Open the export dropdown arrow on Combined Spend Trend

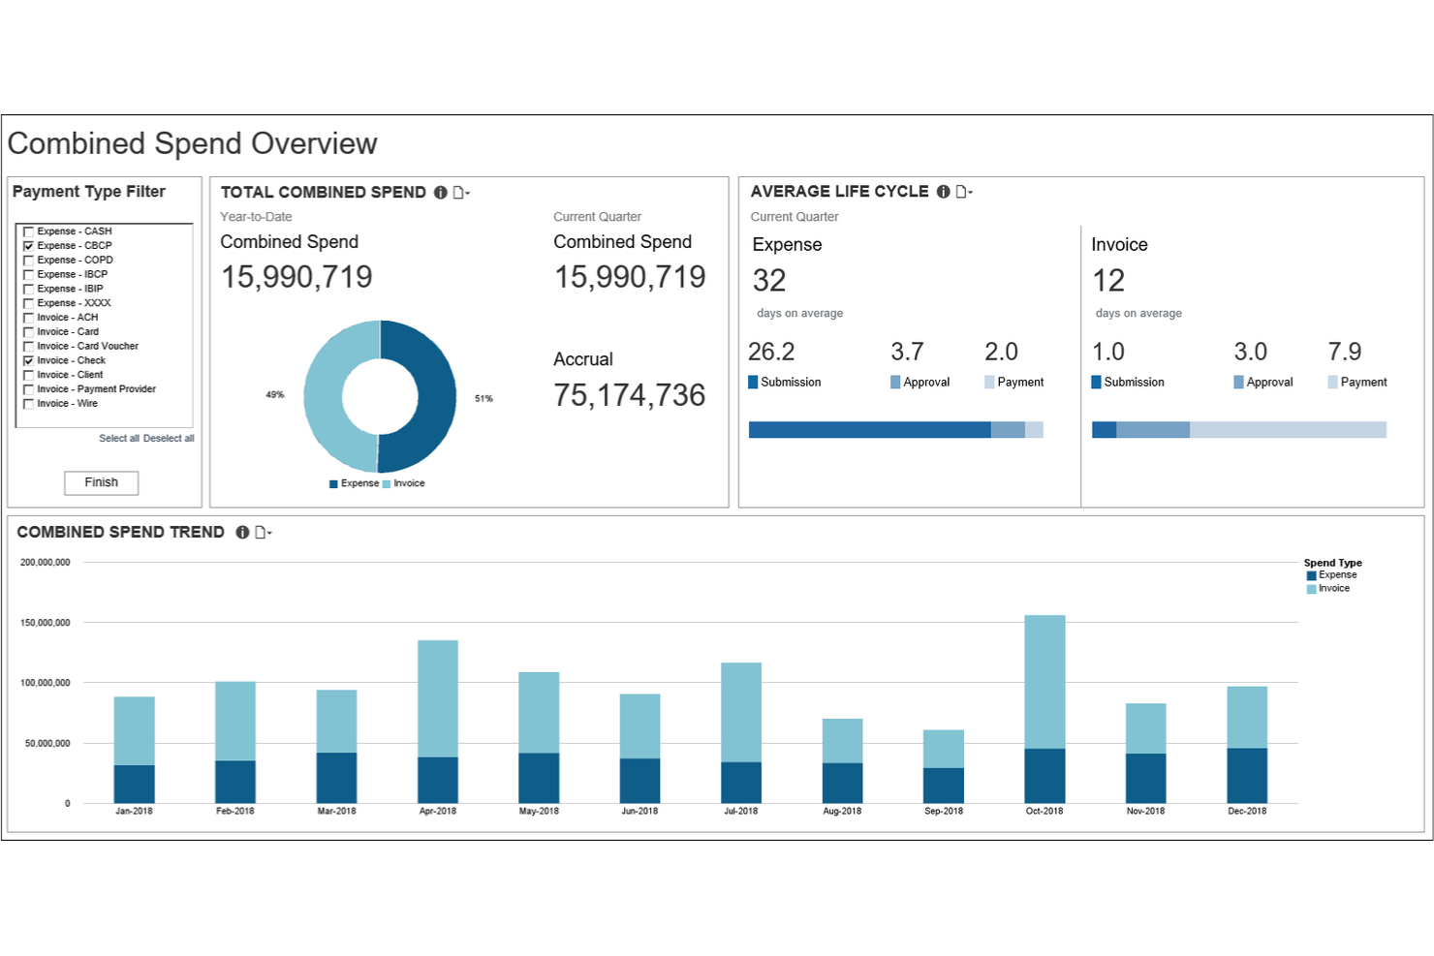click(268, 533)
